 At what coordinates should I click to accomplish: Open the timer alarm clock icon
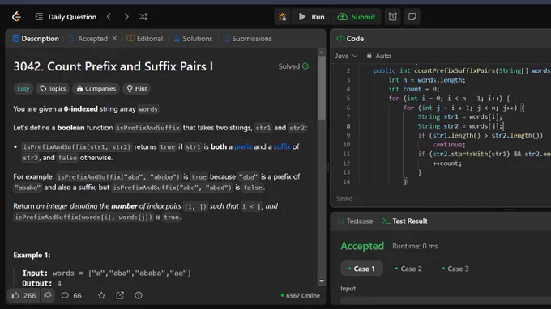tap(392, 17)
